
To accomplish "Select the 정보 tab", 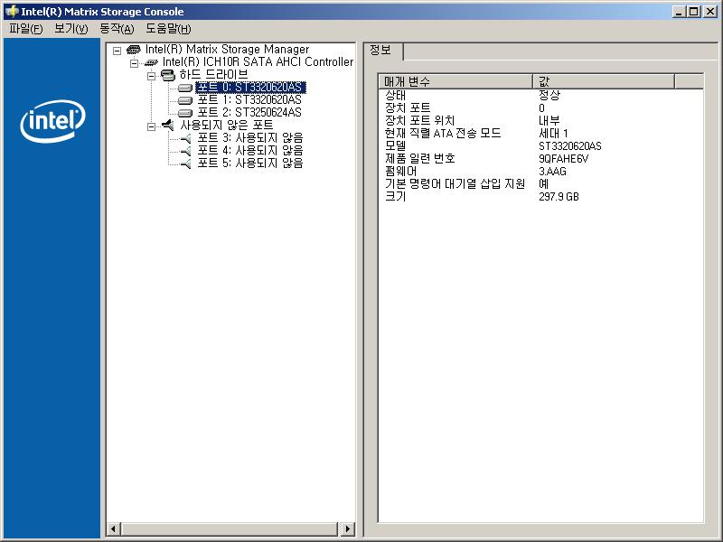I will coord(381,51).
